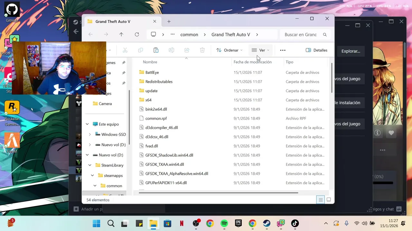The width and height of the screenshot is (412, 231).
Task: Open TikTok from the taskbar
Action: [295, 223]
